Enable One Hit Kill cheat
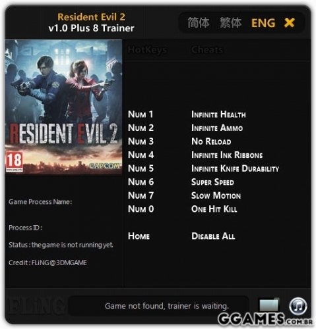This screenshot has height=329, width=316. pyautogui.click(x=214, y=209)
